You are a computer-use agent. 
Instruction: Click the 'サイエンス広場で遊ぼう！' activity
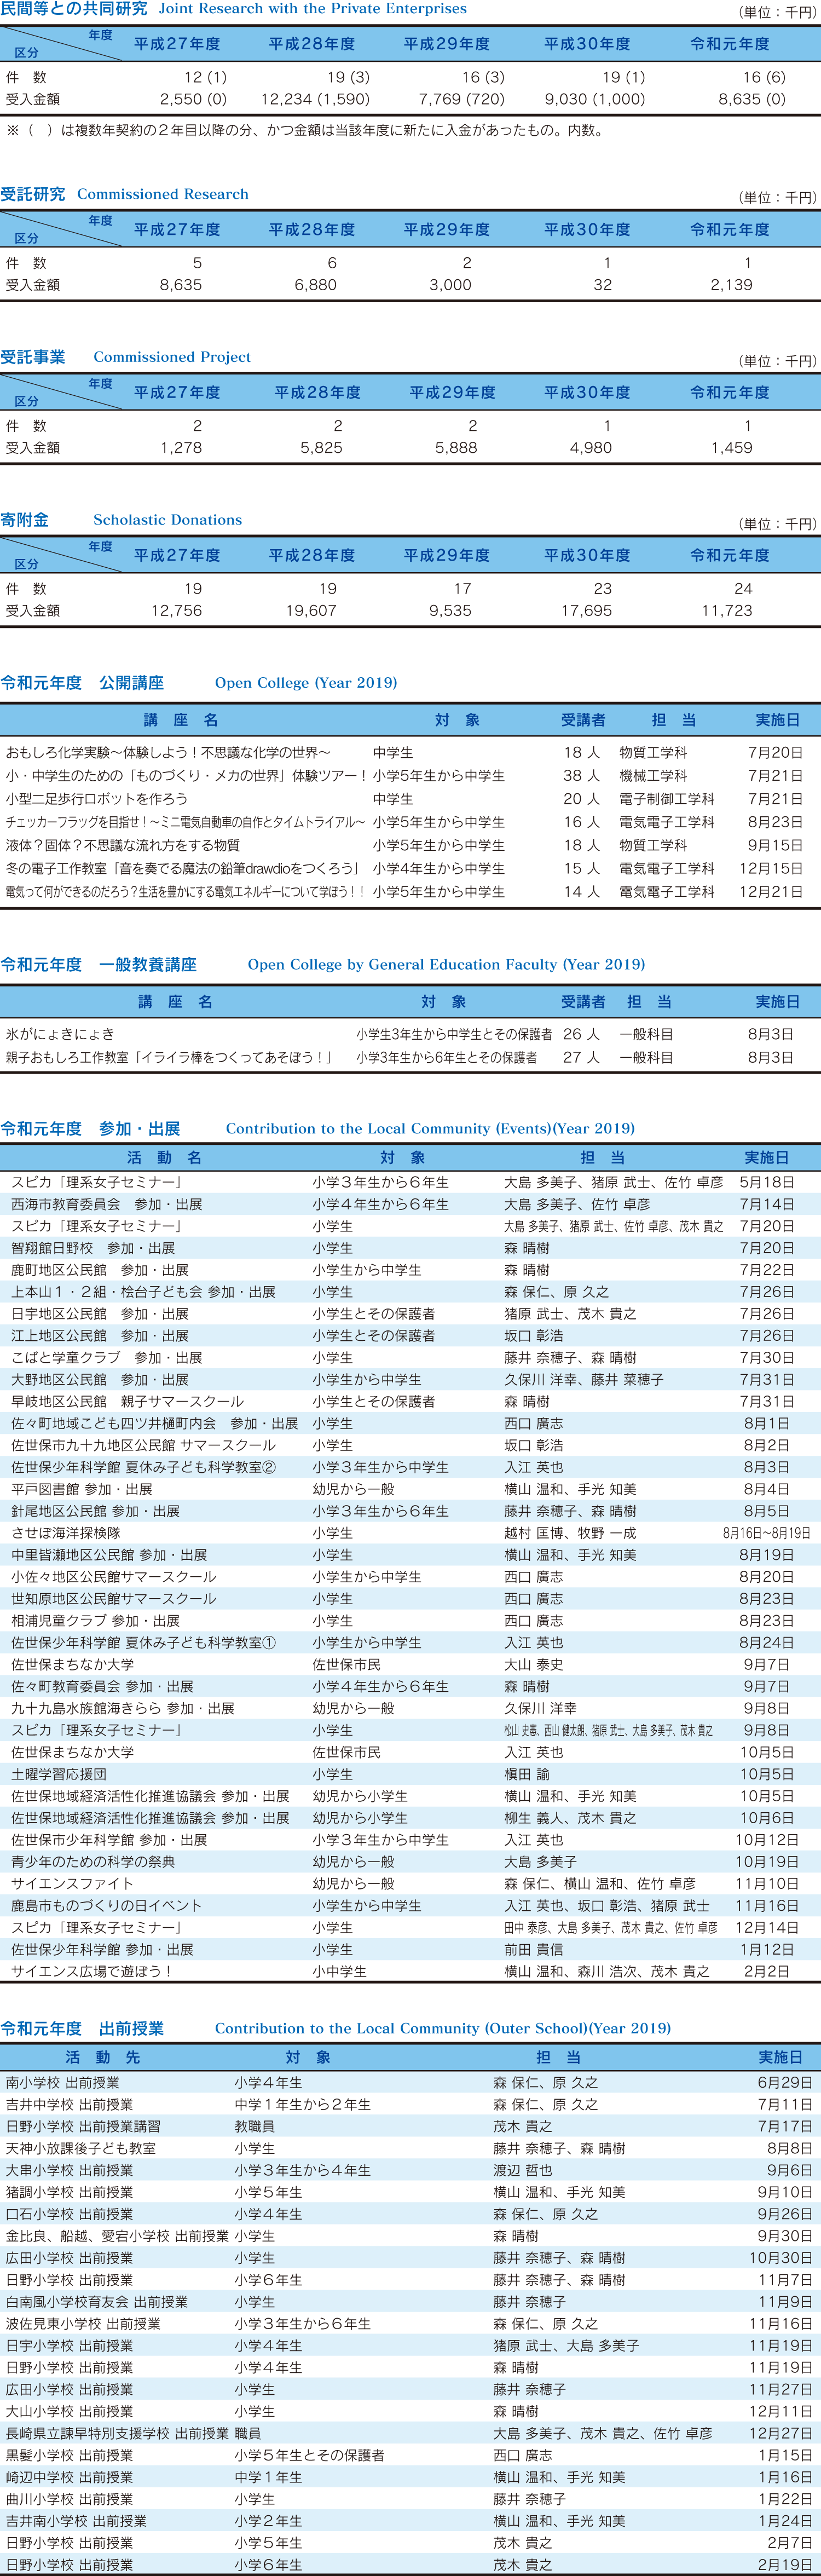click(x=92, y=1972)
